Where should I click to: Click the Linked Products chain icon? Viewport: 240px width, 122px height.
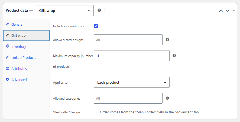coord(7,57)
